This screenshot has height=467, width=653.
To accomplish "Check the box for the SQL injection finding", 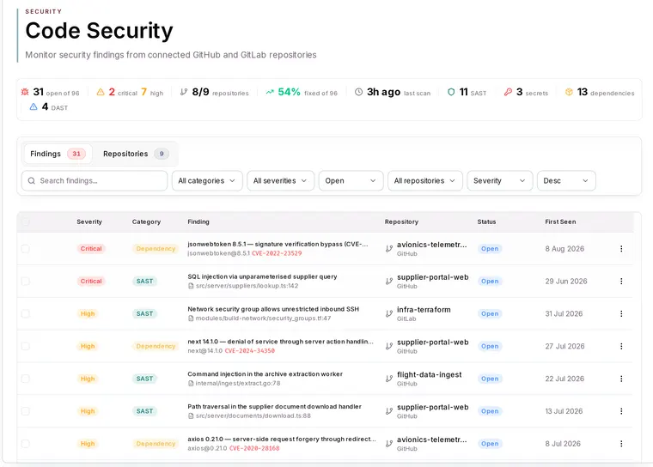I will [x=26, y=281].
